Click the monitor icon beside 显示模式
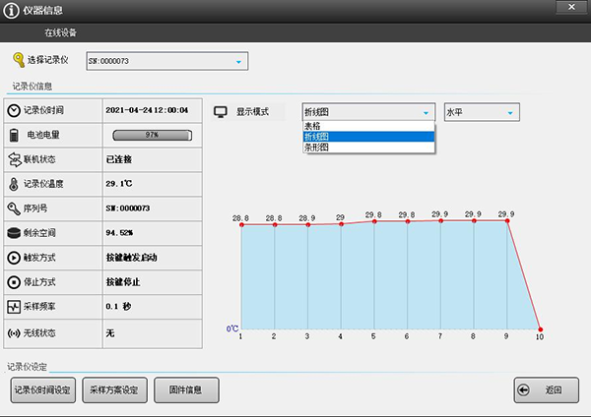This screenshot has height=417, width=591. click(221, 112)
